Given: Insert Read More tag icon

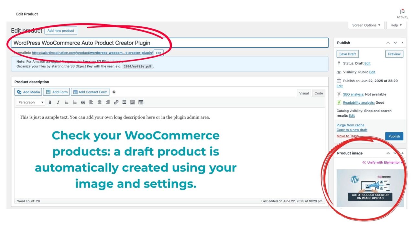Looking at the screenshot, I should pyautogui.click(x=124, y=102).
